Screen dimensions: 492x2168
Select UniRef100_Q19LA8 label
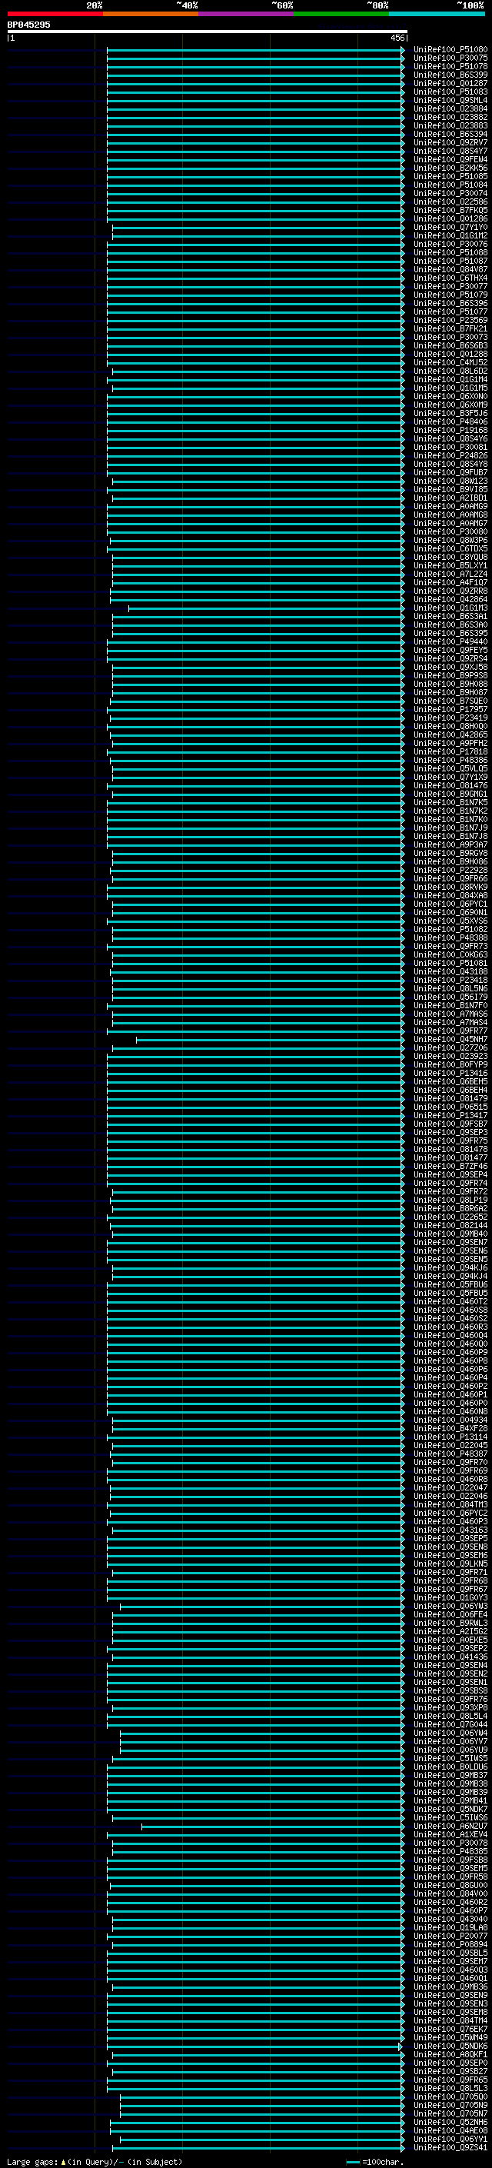point(450,1927)
